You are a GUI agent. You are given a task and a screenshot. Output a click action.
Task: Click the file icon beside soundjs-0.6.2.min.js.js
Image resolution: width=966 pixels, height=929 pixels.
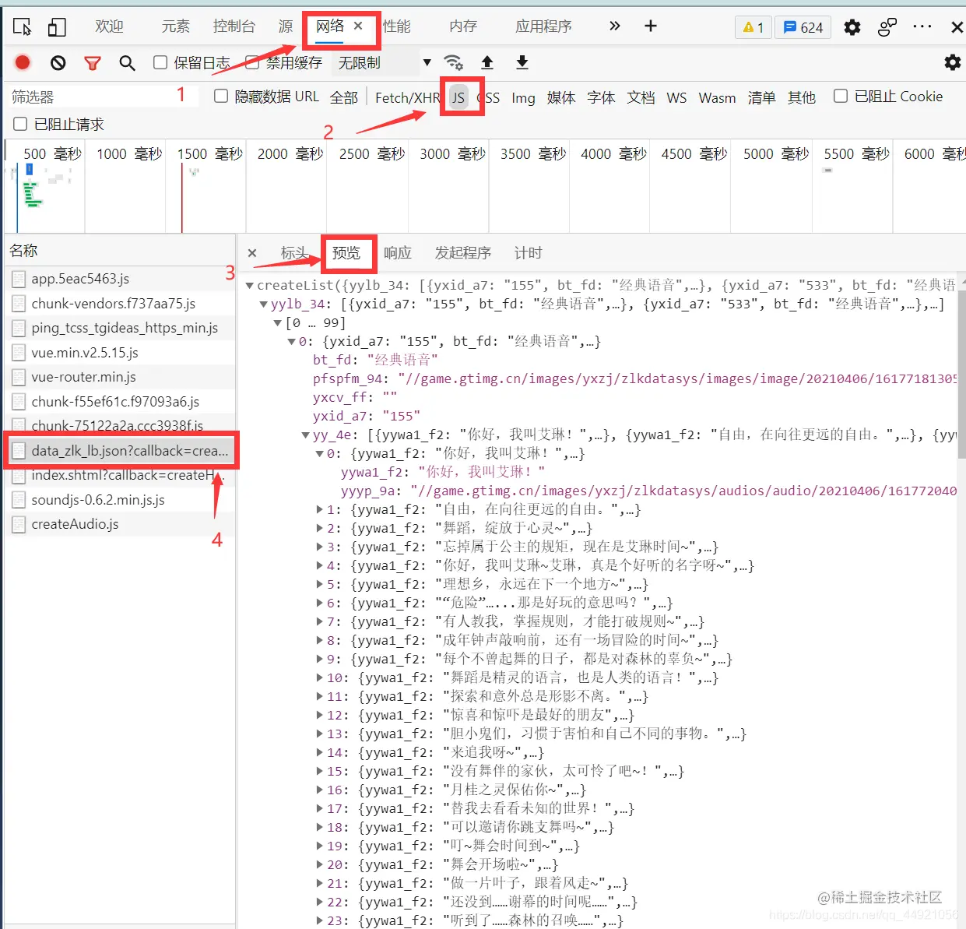(x=19, y=500)
